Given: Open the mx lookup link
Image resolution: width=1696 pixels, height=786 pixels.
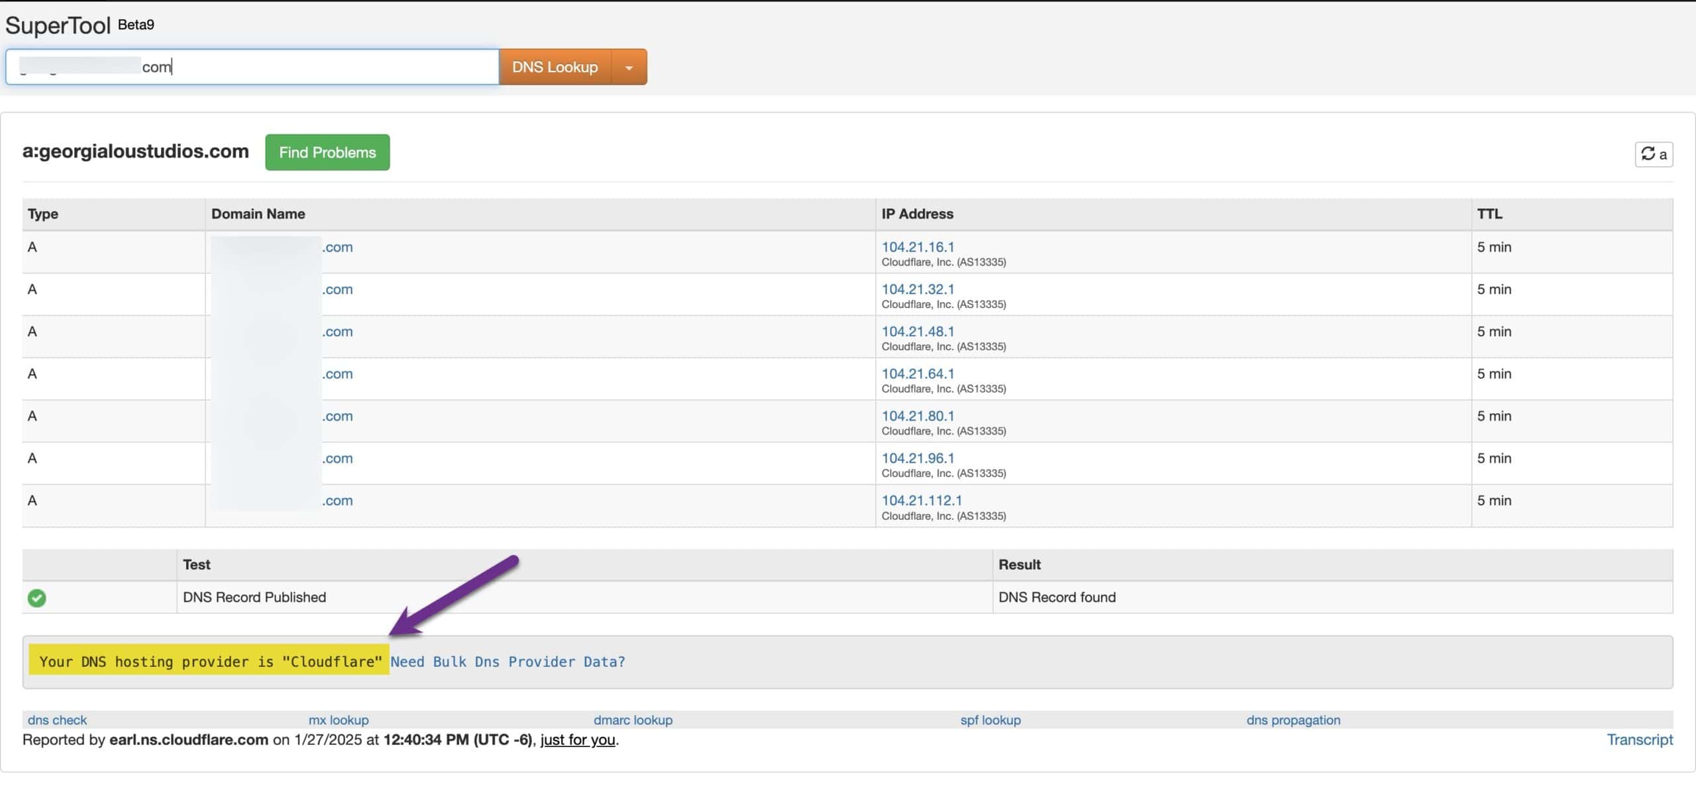Looking at the screenshot, I should (339, 720).
